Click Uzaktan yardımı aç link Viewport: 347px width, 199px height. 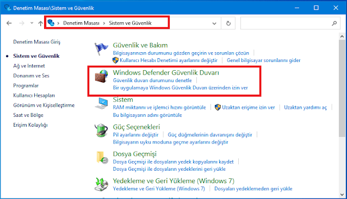coord(306,108)
